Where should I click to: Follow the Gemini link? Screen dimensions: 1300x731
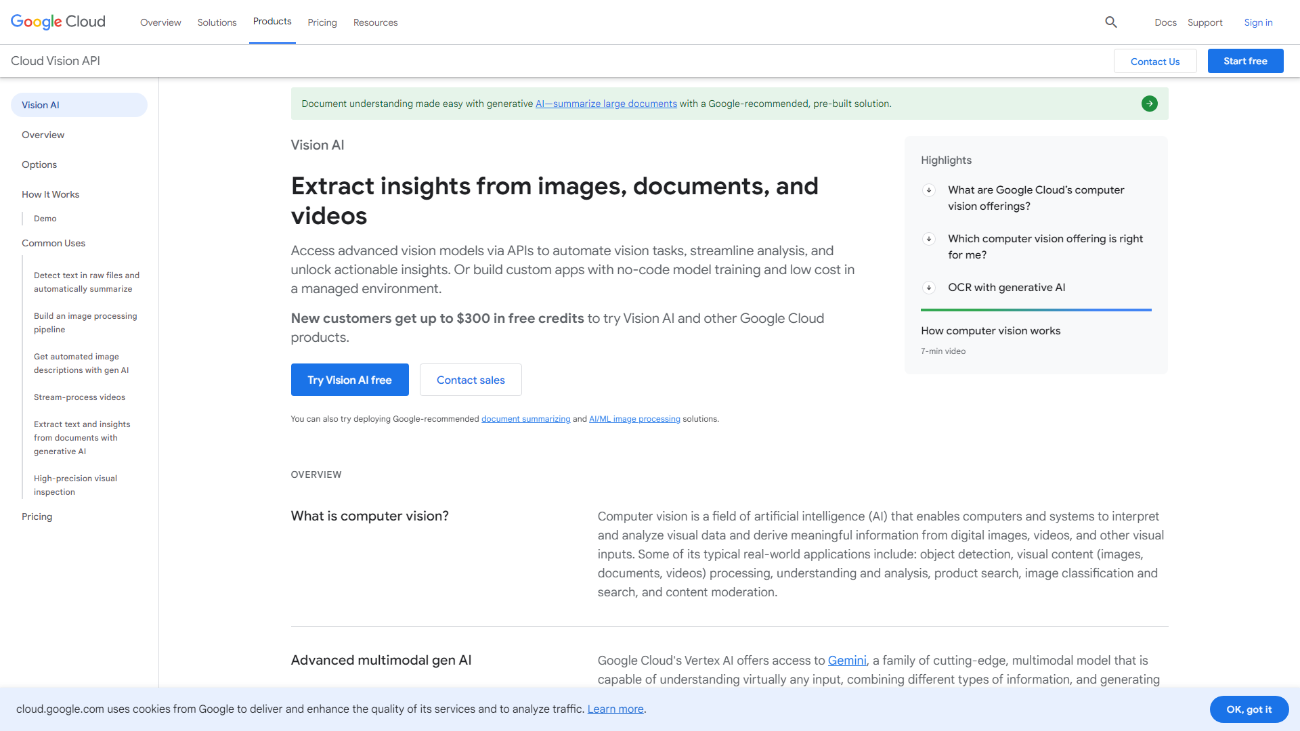click(x=847, y=661)
